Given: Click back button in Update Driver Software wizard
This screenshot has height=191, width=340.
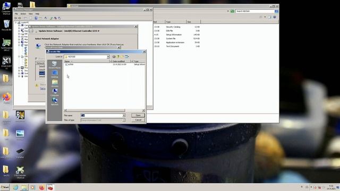Looking at the screenshot, I should [x=31, y=31].
